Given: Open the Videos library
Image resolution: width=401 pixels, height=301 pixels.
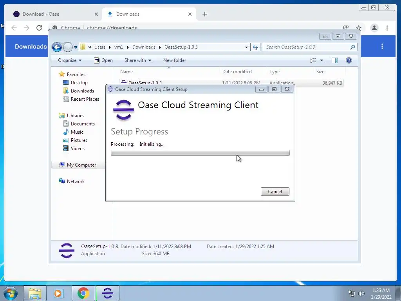Looking at the screenshot, I should [78, 149].
